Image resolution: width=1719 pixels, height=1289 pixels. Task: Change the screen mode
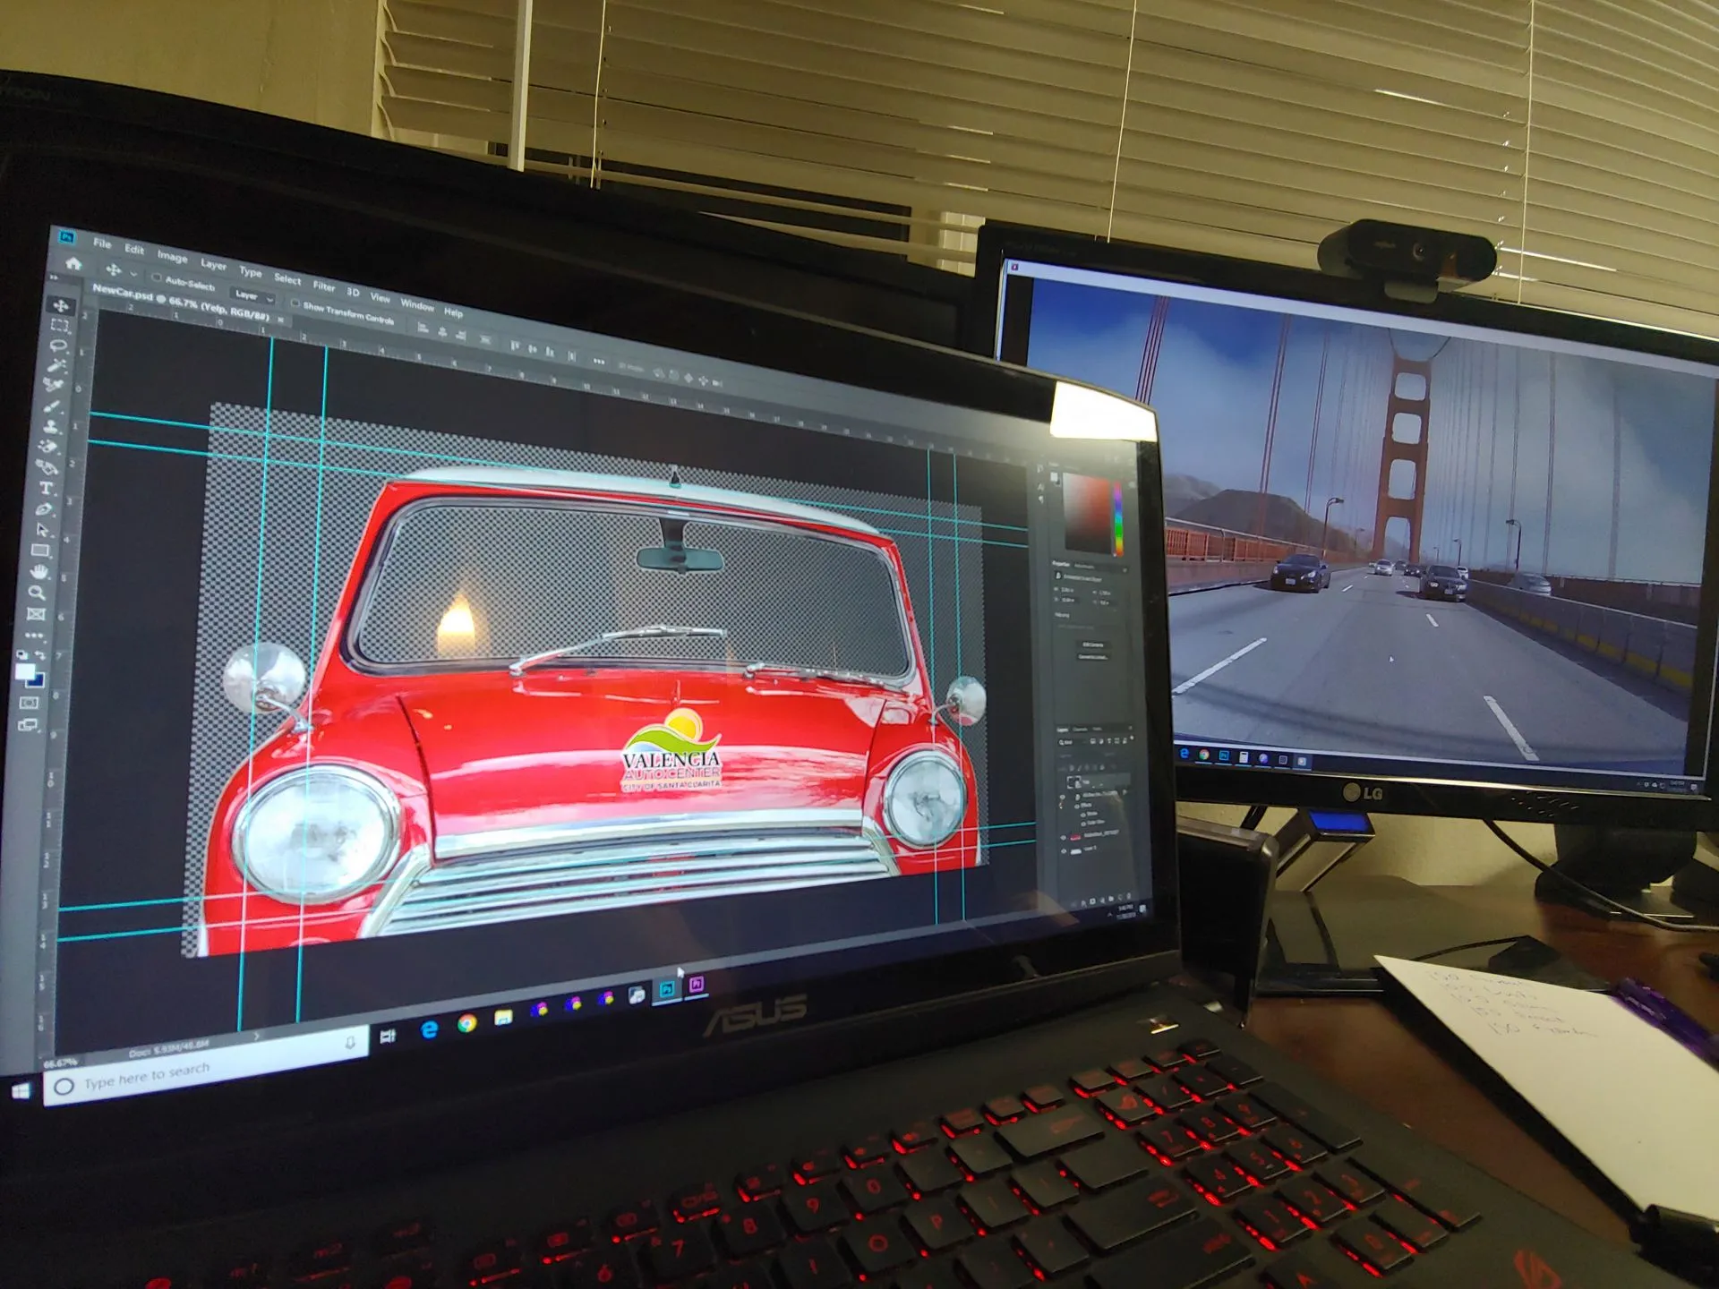27,725
